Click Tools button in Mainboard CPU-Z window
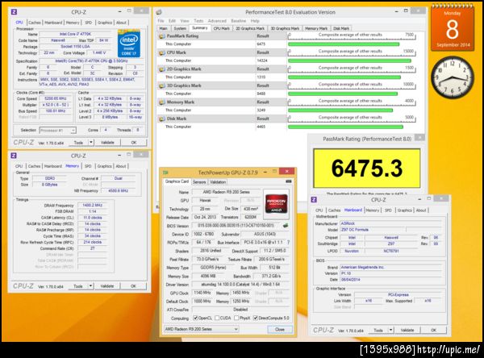The image size is (484, 358). 379,331
